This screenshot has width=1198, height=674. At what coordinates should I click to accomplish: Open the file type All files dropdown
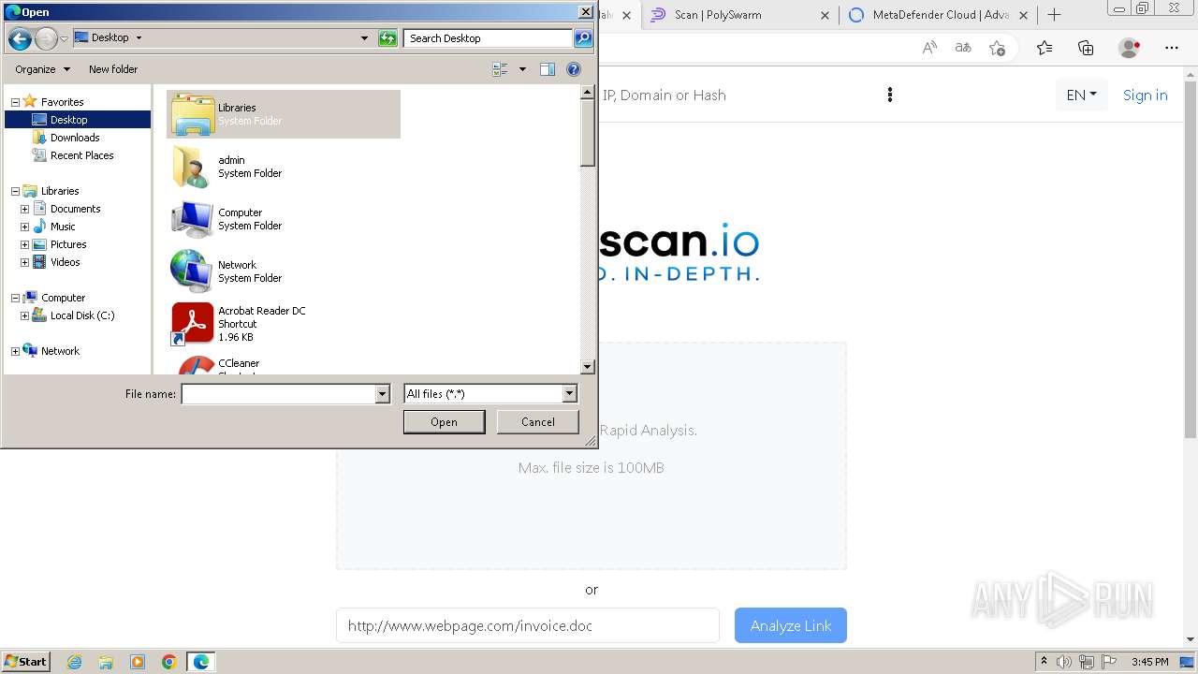coord(569,394)
